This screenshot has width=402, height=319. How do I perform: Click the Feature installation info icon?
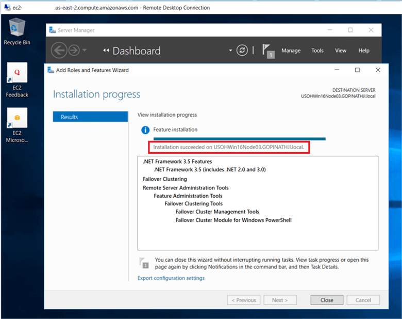(145, 130)
